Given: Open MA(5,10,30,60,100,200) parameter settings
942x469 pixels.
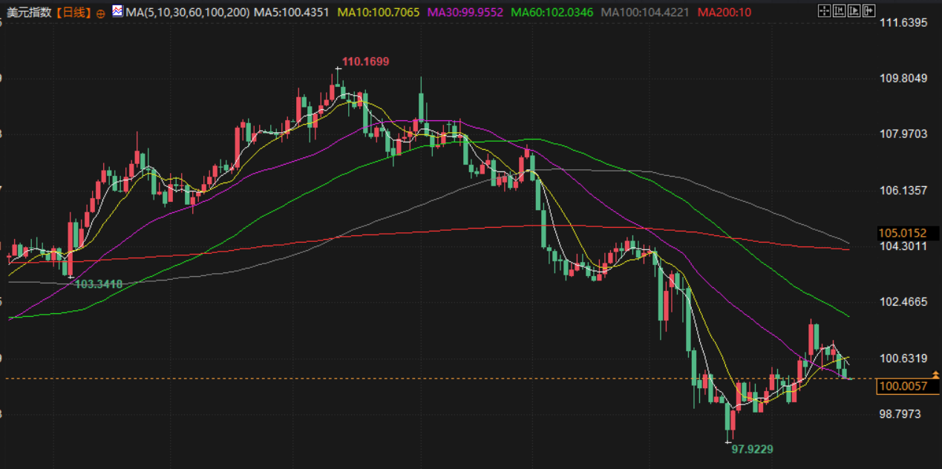Looking at the screenshot, I should [188, 12].
